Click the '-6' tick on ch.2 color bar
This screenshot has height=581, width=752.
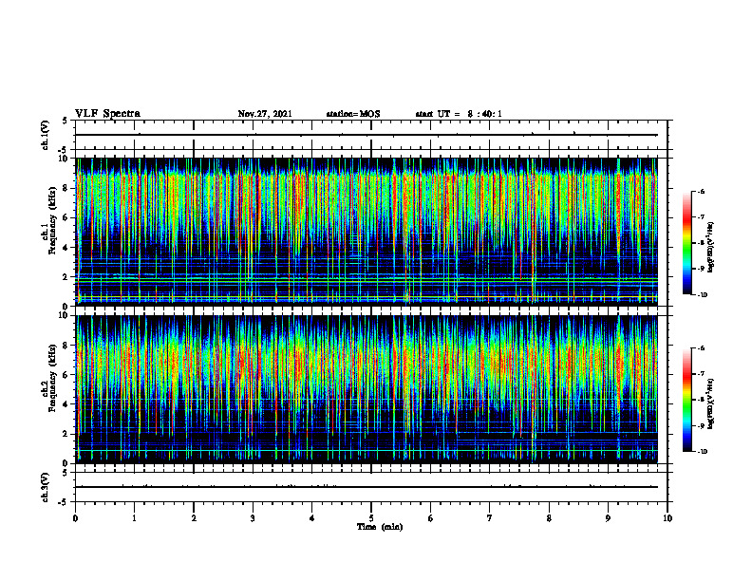coord(701,348)
